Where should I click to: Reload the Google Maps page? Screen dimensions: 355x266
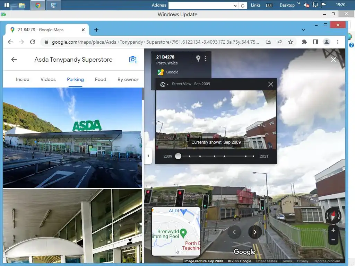coord(33,42)
